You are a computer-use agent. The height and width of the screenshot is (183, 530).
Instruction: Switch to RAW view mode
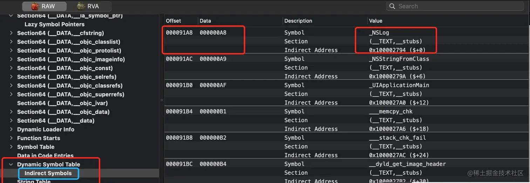point(43,6)
